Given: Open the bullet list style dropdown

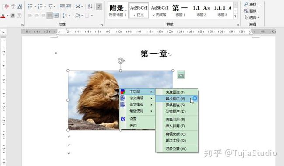Looking at the screenshot, I should pos(35,7).
